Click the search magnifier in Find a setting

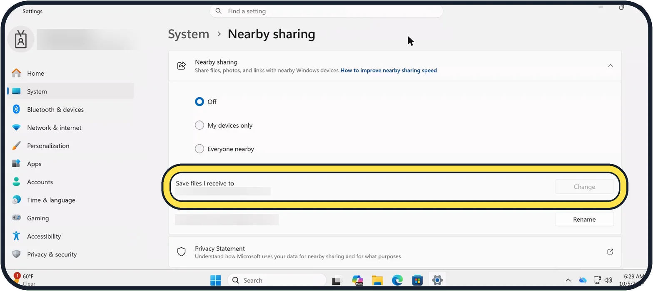click(219, 11)
